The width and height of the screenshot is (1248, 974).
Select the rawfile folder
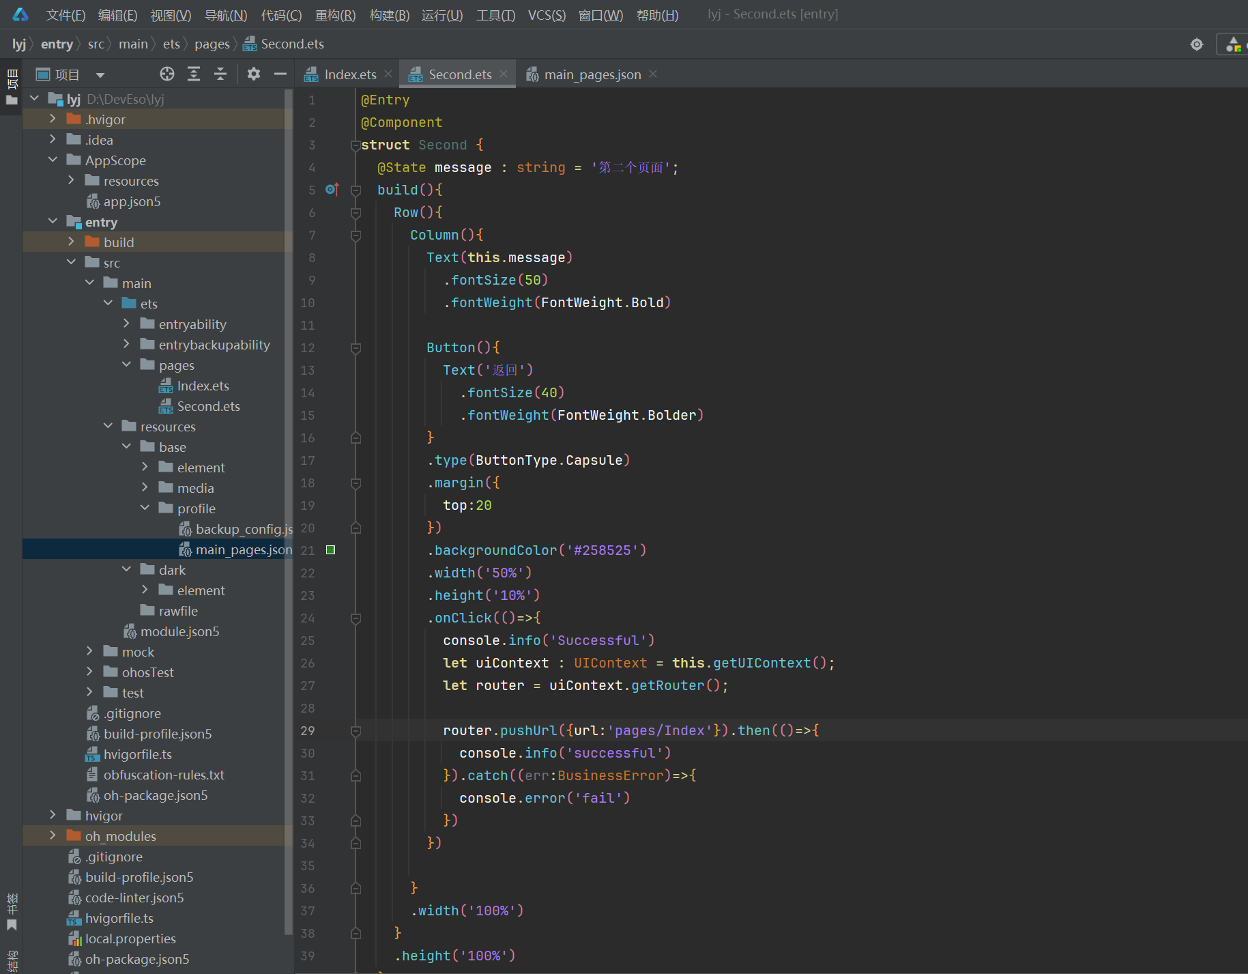(x=178, y=611)
